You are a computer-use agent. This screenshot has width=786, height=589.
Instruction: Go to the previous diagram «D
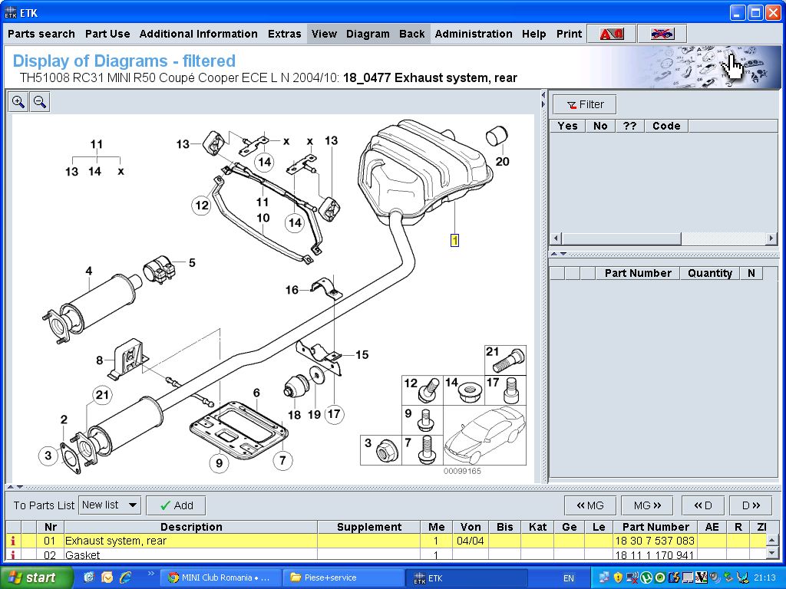(x=702, y=505)
